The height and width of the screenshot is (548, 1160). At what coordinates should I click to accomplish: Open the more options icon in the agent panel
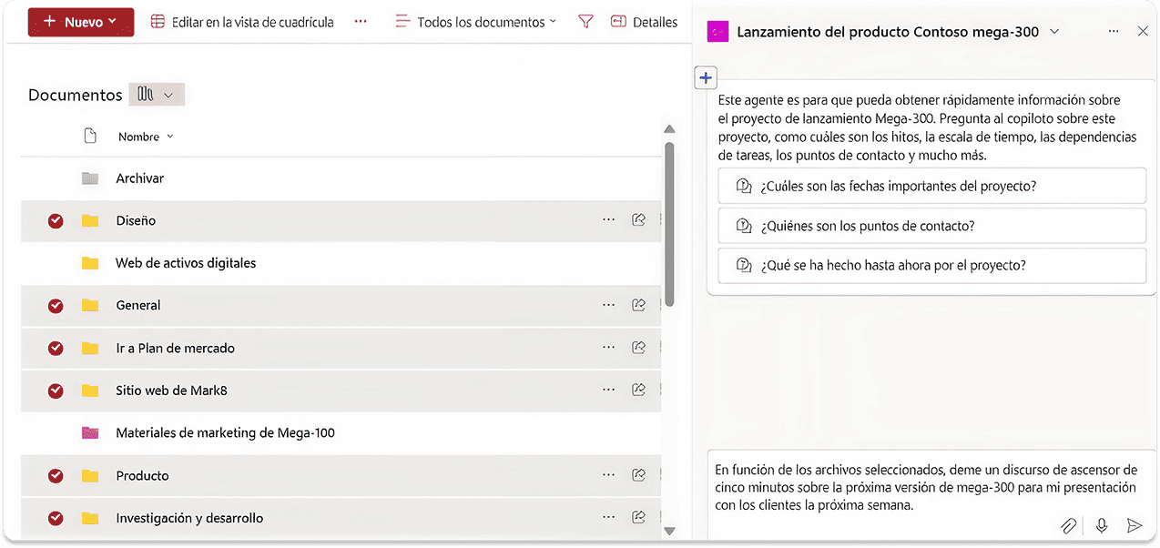point(1113,31)
